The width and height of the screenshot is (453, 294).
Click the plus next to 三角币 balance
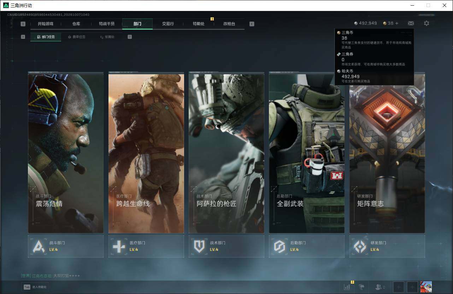397,23
